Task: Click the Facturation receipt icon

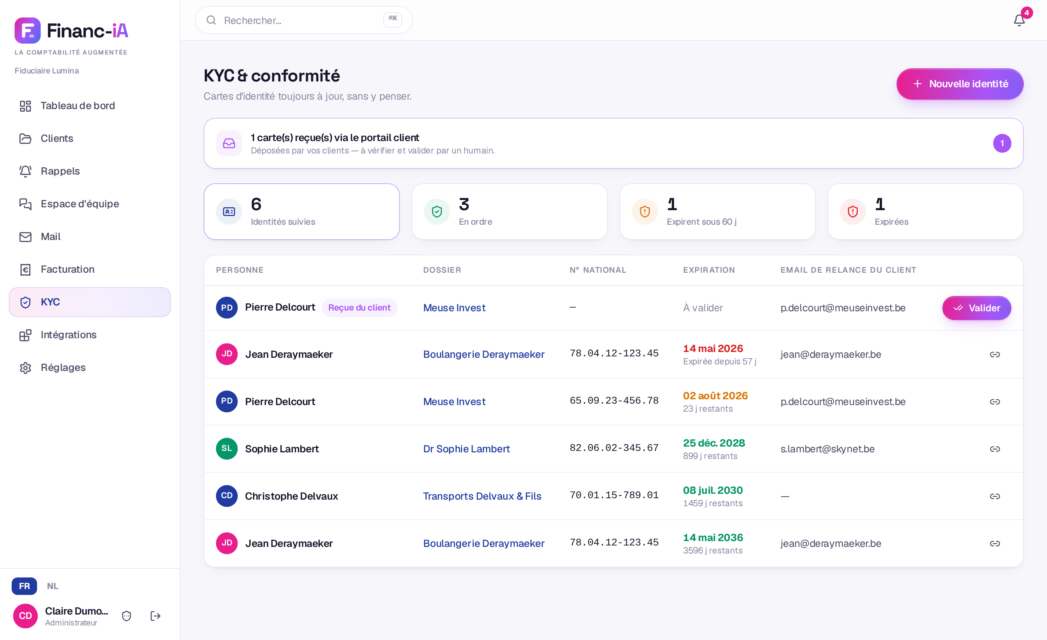Action: 25,269
